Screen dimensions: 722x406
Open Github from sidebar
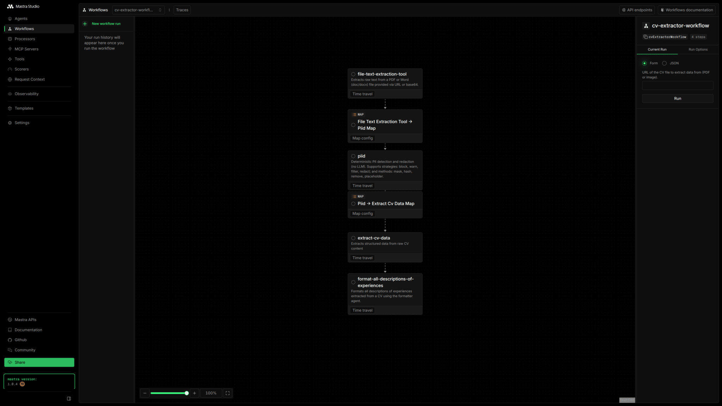coord(20,340)
